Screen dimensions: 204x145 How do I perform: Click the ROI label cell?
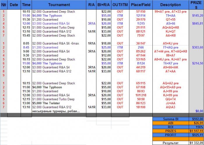tap(170, 127)
